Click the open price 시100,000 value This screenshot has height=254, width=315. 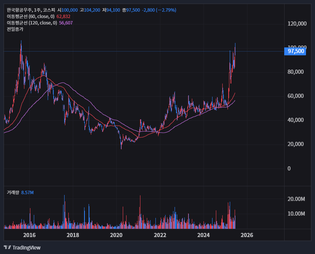(x=68, y=10)
